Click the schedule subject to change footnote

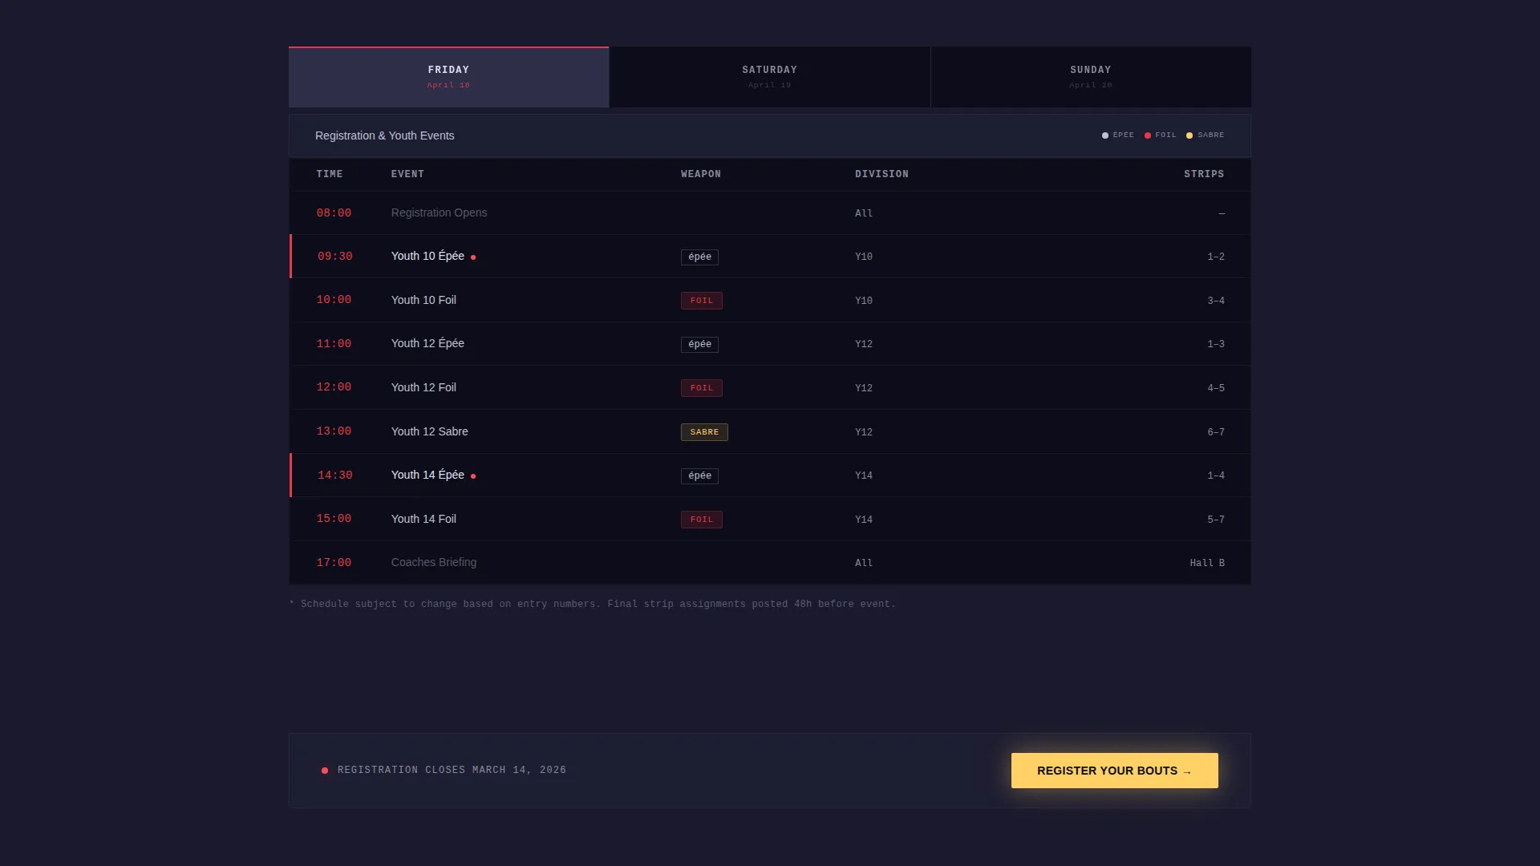pos(592,604)
